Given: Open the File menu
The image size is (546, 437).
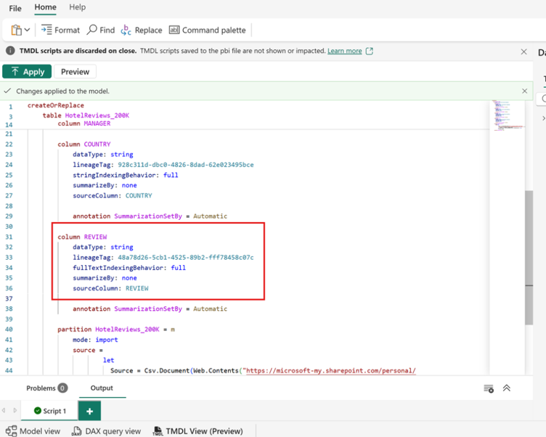Looking at the screenshot, I should tap(15, 8).
